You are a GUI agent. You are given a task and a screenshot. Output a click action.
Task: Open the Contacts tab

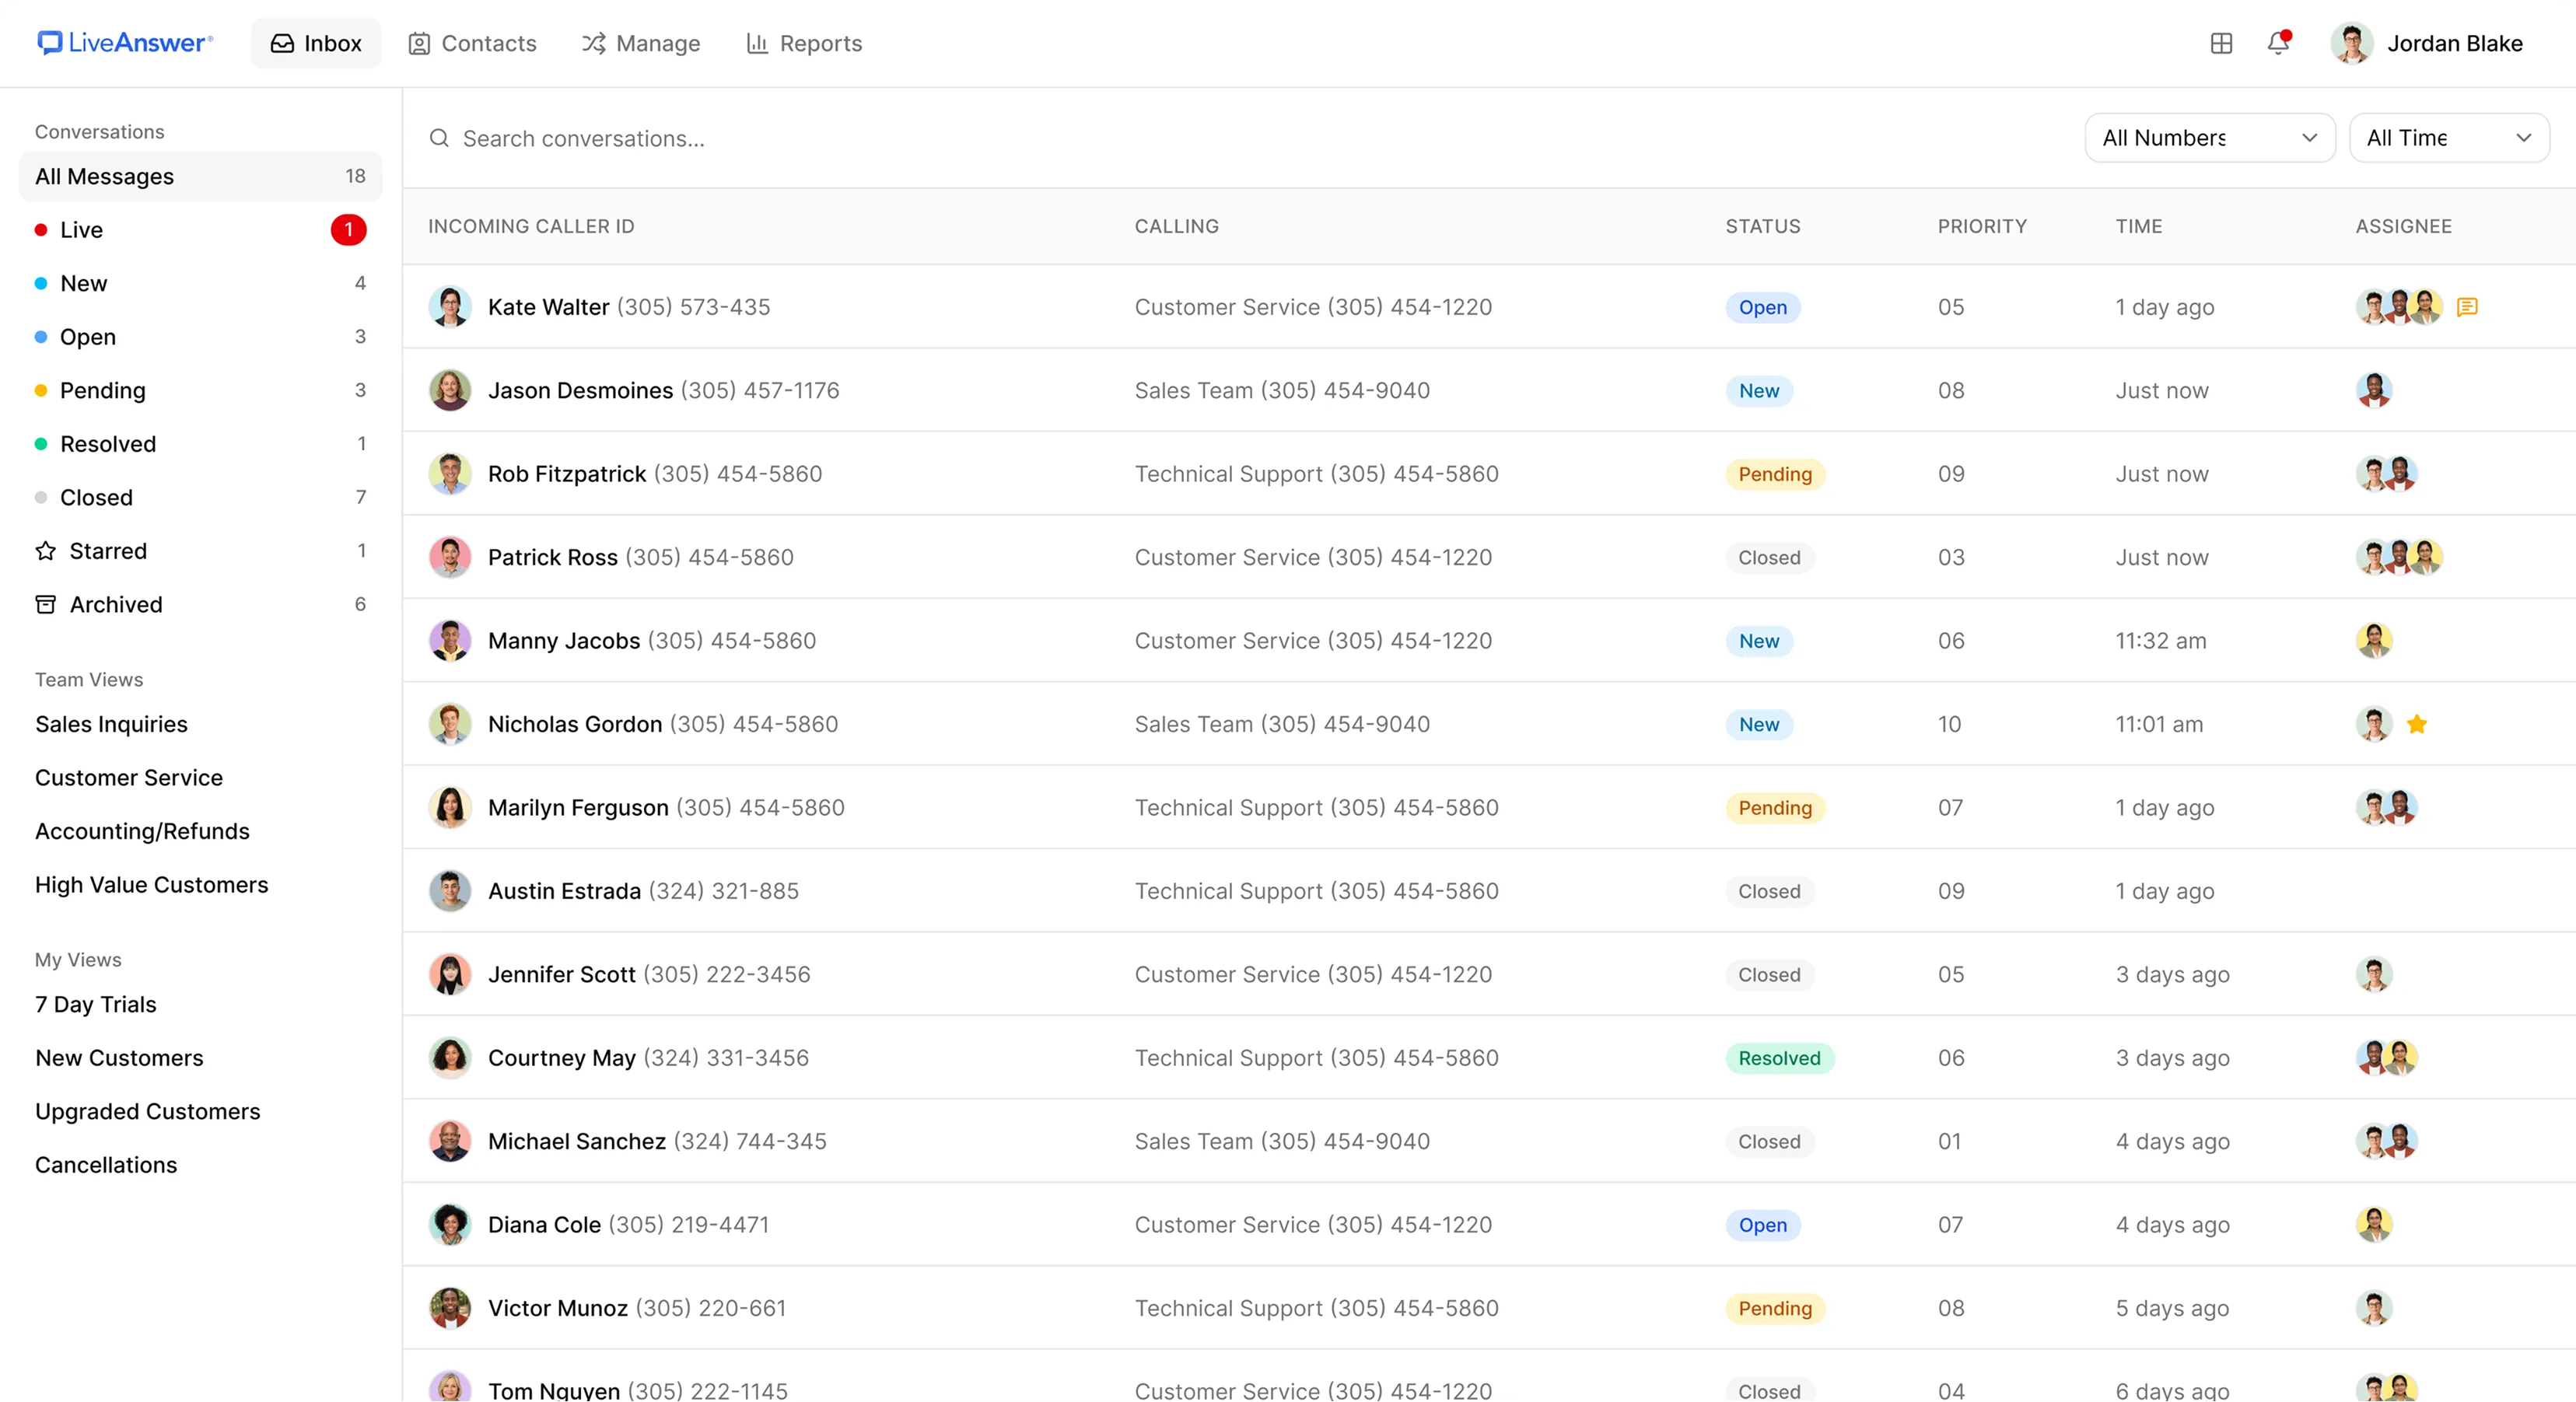coord(472,43)
